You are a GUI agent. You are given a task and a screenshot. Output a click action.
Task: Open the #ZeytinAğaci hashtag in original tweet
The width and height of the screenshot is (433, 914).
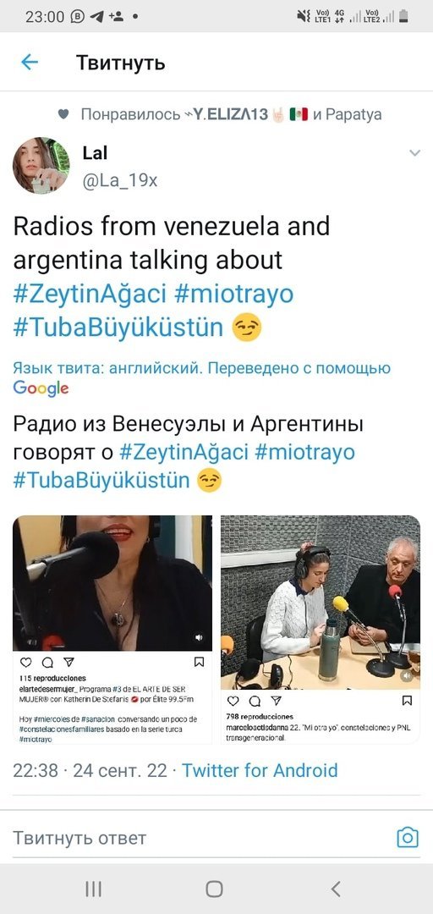point(90,294)
